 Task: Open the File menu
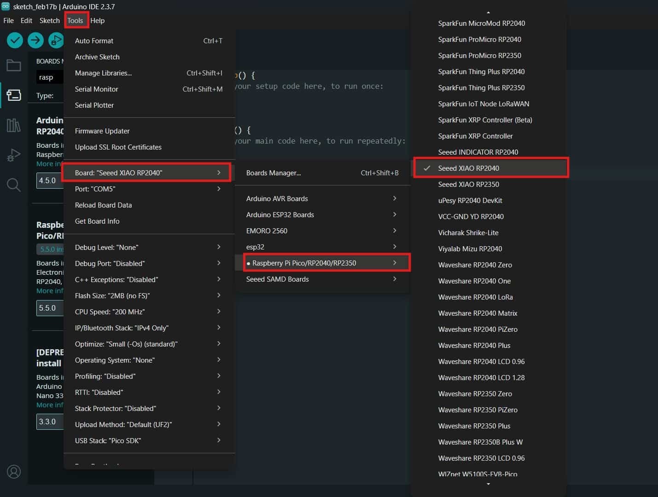(x=8, y=20)
